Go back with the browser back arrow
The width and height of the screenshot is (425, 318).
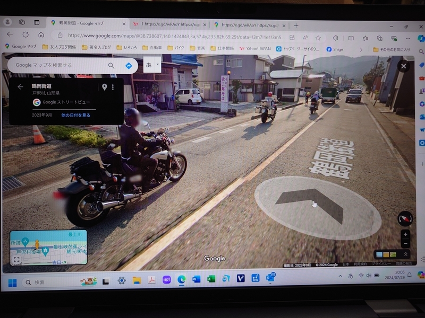10,34
